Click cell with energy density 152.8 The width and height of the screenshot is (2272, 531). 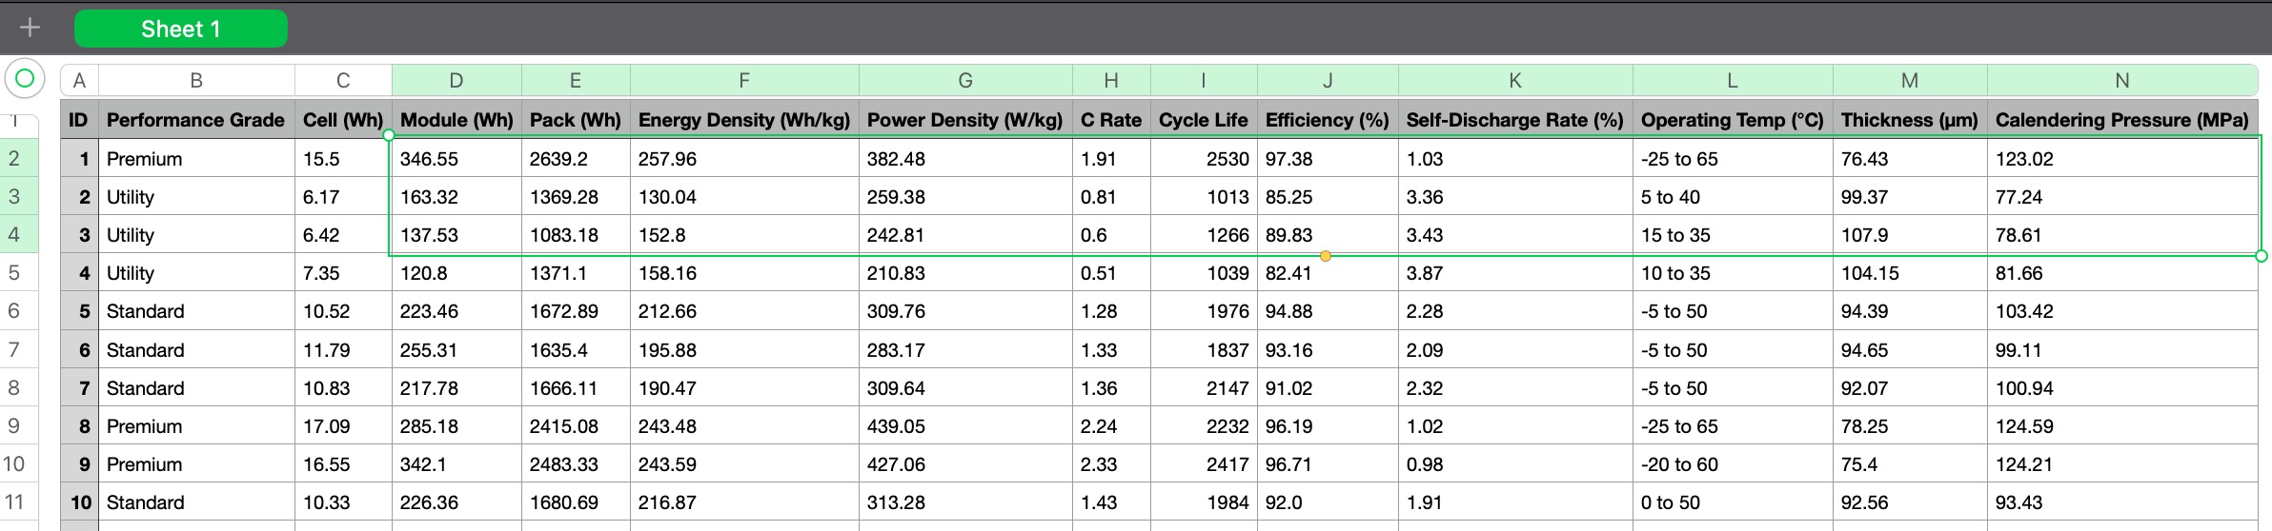coord(744,235)
